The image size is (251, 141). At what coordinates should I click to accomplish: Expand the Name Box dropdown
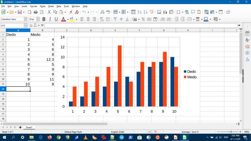click(x=25, y=25)
